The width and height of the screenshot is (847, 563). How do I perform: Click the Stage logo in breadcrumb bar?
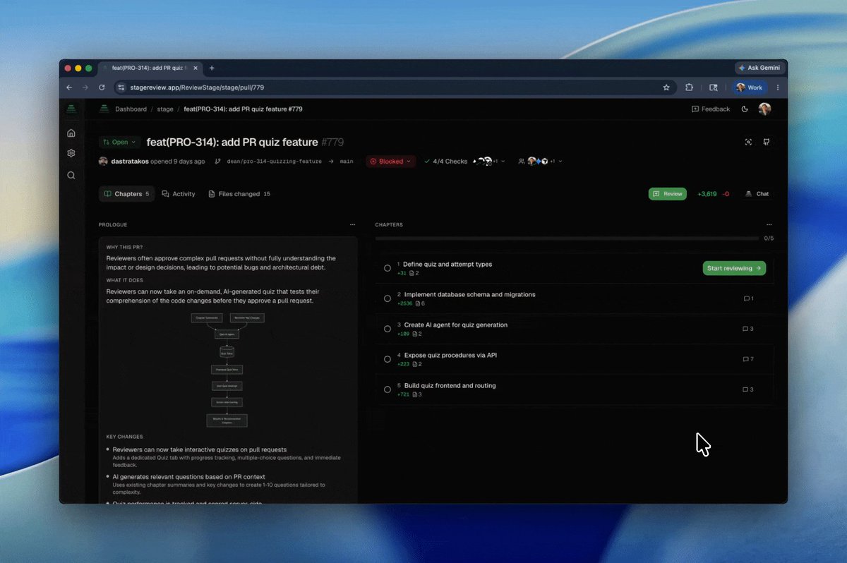pyautogui.click(x=104, y=109)
